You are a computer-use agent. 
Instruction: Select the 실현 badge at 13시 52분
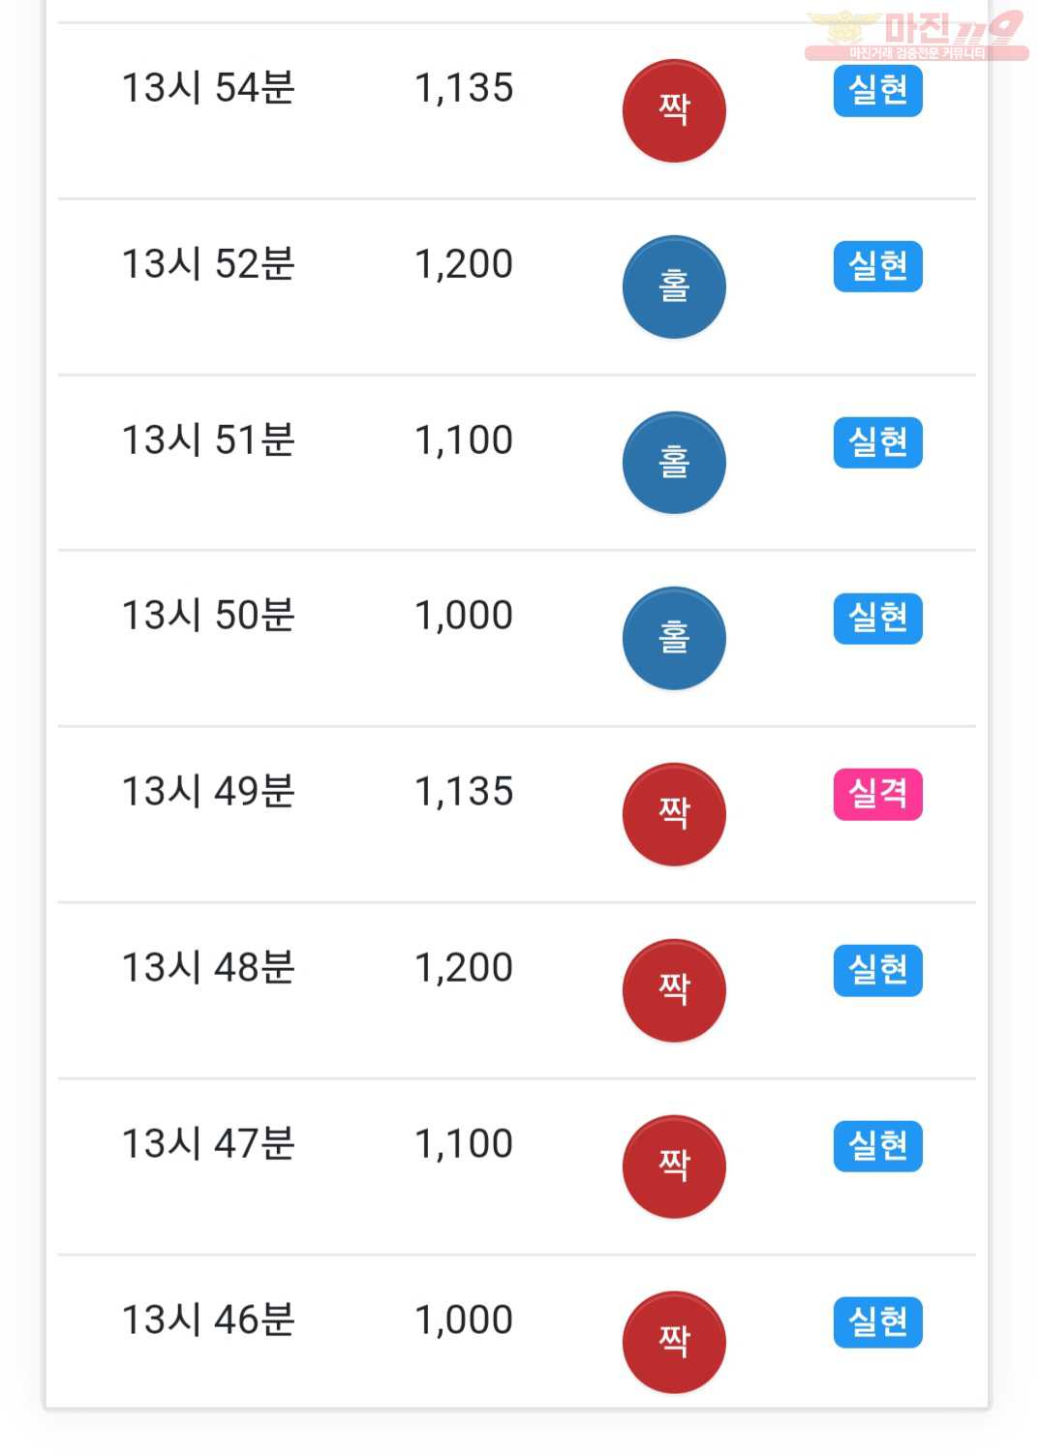(x=877, y=267)
